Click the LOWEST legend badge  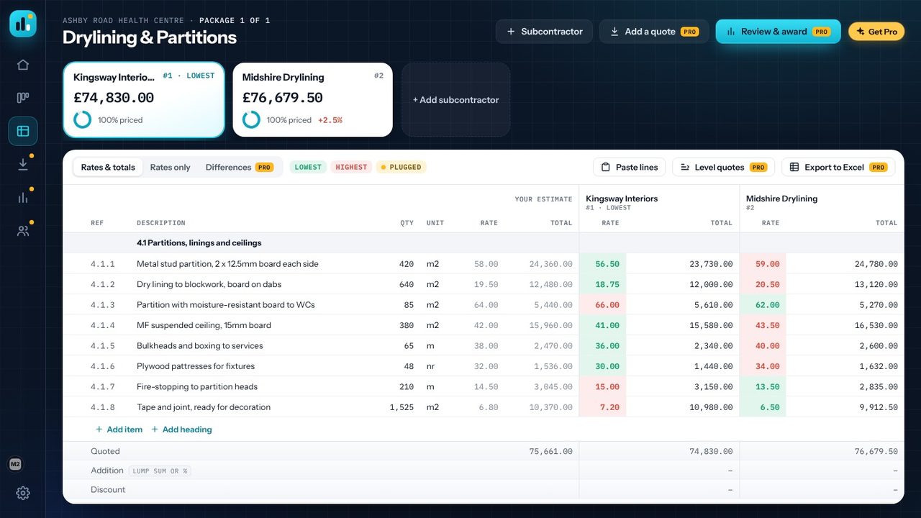[308, 167]
